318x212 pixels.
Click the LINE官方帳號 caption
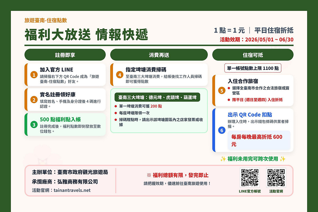[250, 191]
